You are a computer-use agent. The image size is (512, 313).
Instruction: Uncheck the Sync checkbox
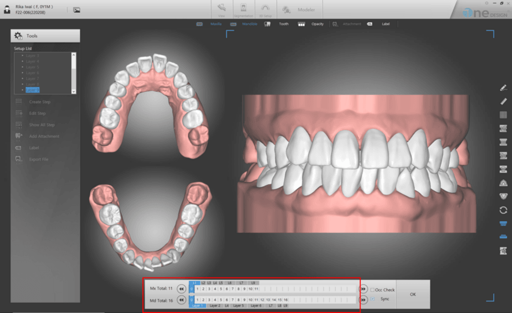tap(372, 299)
